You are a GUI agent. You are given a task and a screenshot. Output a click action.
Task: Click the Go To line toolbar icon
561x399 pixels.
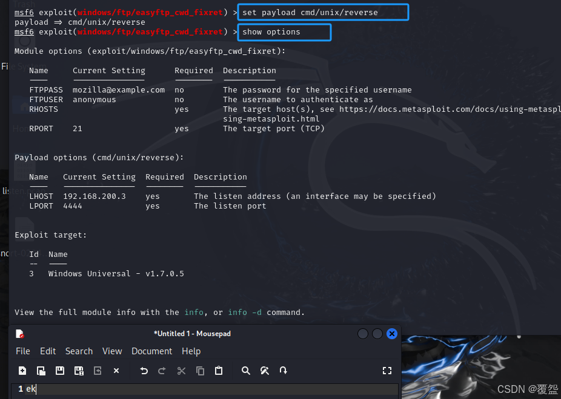click(284, 371)
